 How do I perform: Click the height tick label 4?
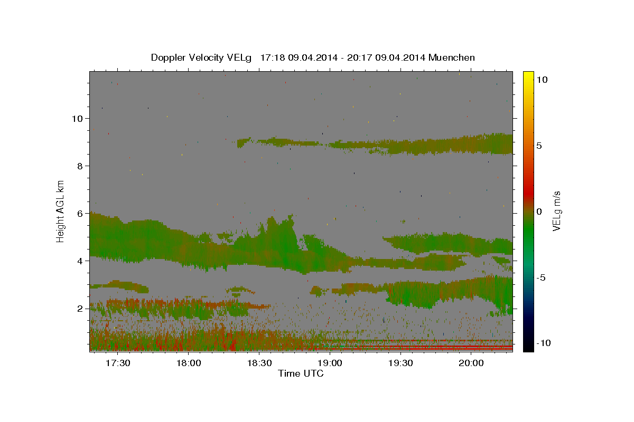click(x=80, y=261)
